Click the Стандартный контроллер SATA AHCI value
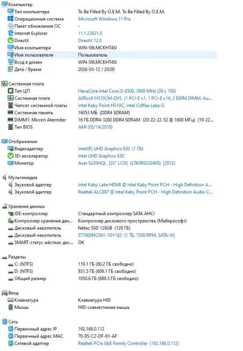 point(116,214)
